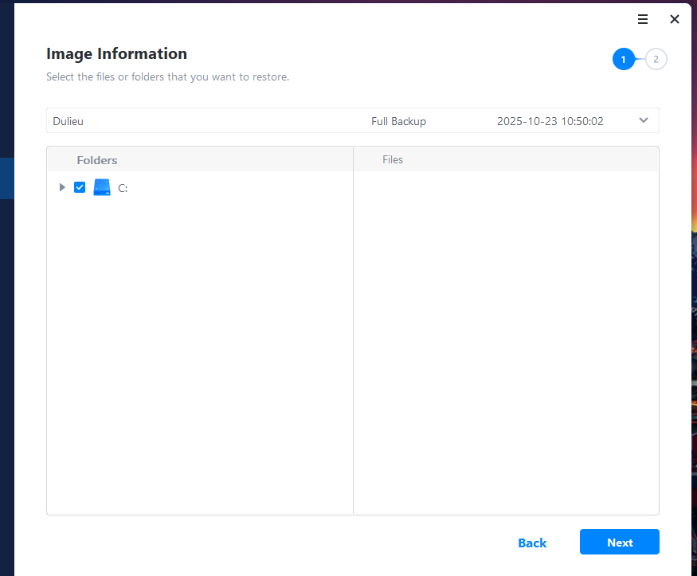Viewport: 697px width, 576px height.
Task: Click the Folders column header
Action: [x=97, y=160]
